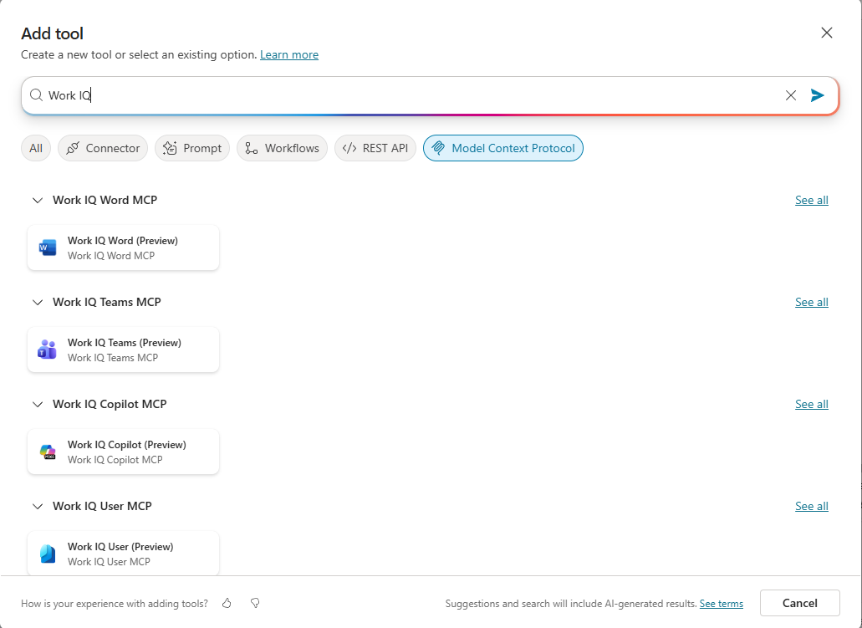
Task: Cancel adding a tool
Action: 800,603
